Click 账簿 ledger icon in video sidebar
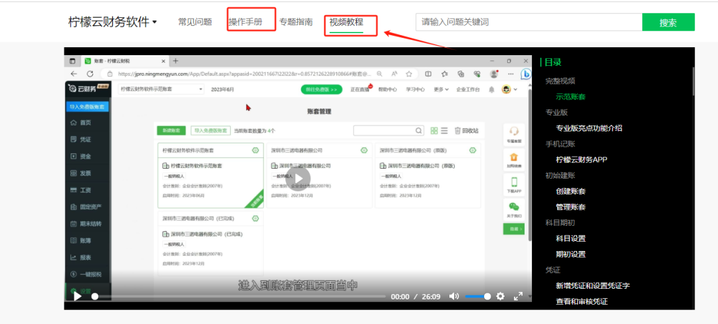 (x=73, y=240)
